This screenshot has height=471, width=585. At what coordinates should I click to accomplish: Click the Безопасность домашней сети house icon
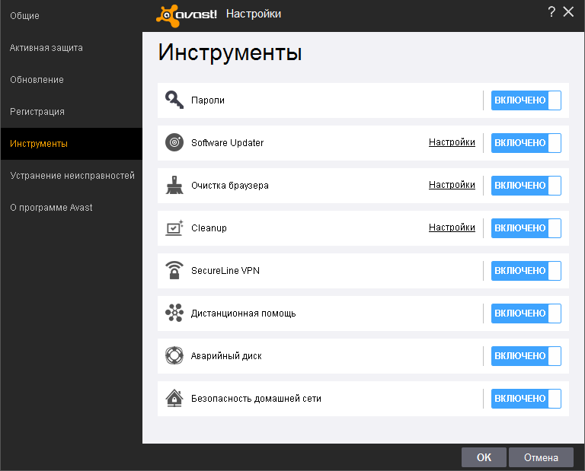click(x=174, y=399)
